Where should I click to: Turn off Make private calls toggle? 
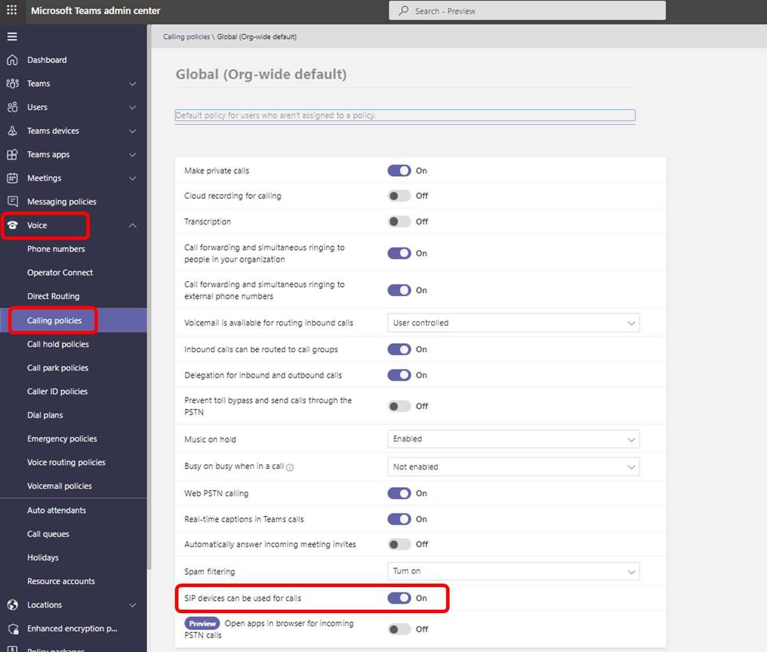pos(399,170)
